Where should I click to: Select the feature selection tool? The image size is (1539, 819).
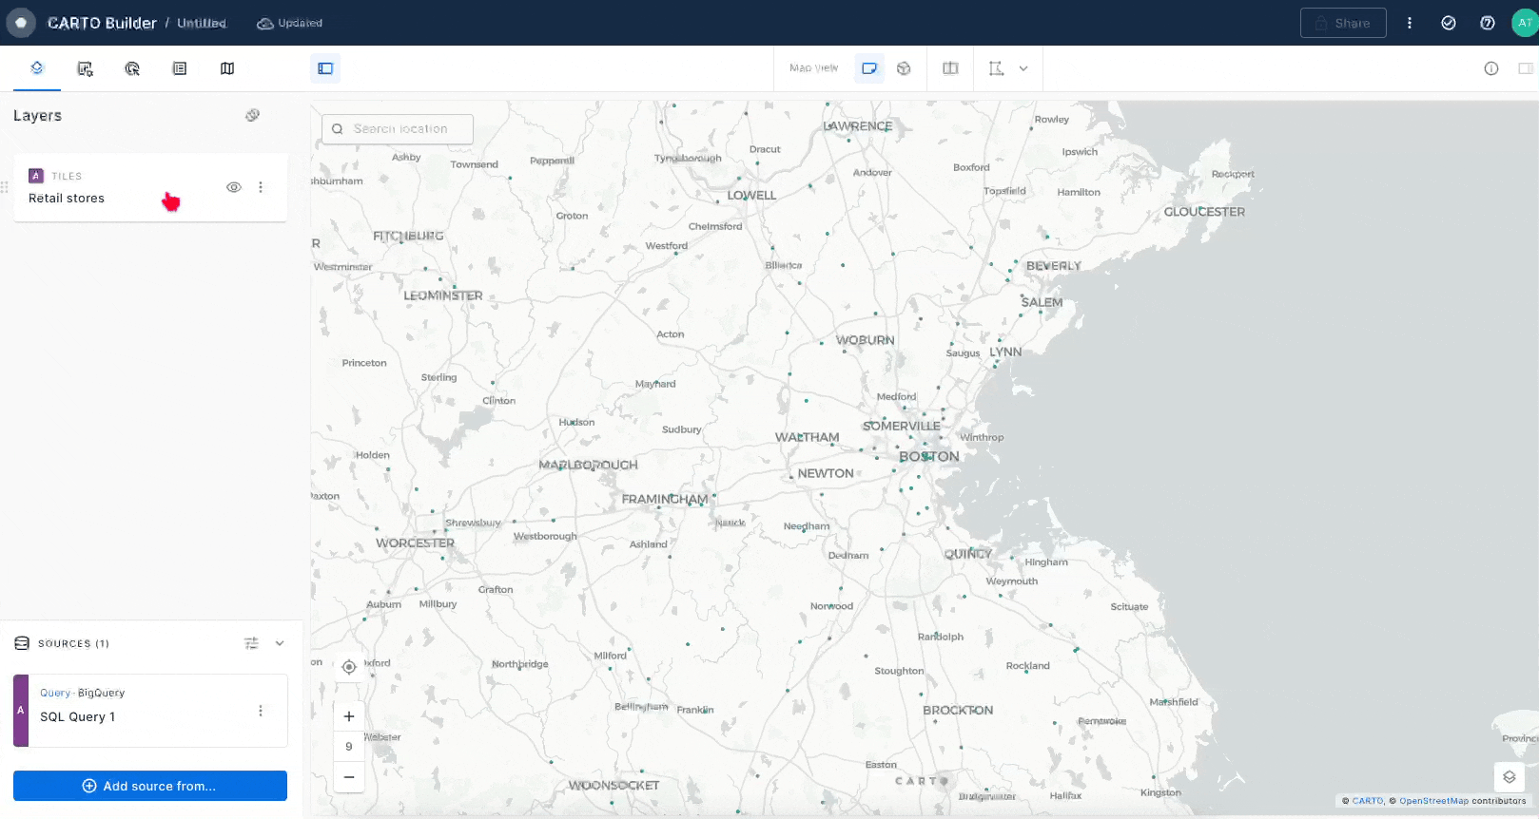tap(996, 68)
